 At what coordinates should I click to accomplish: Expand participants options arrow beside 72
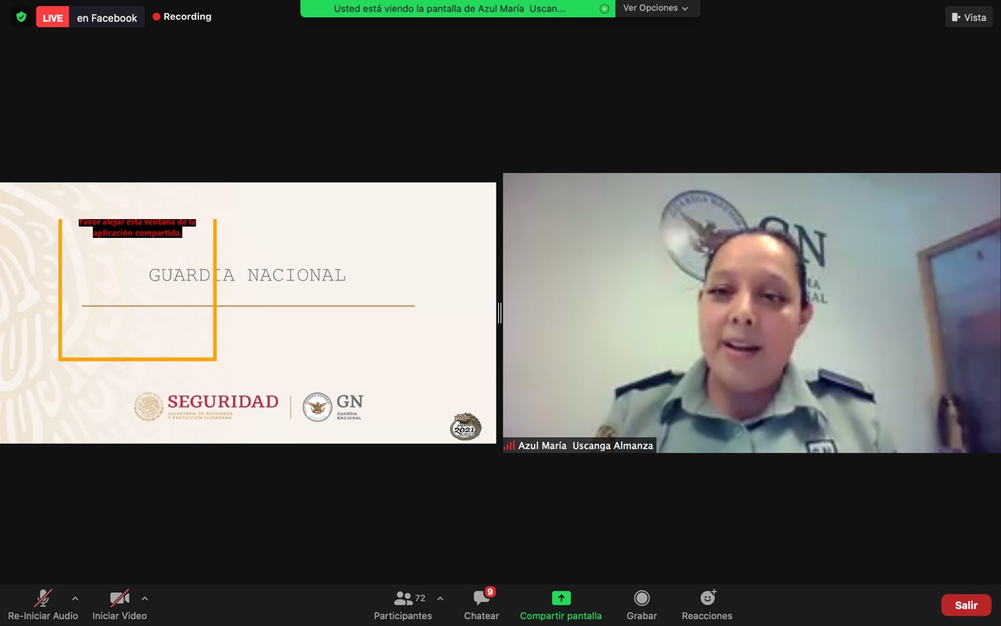[440, 599]
